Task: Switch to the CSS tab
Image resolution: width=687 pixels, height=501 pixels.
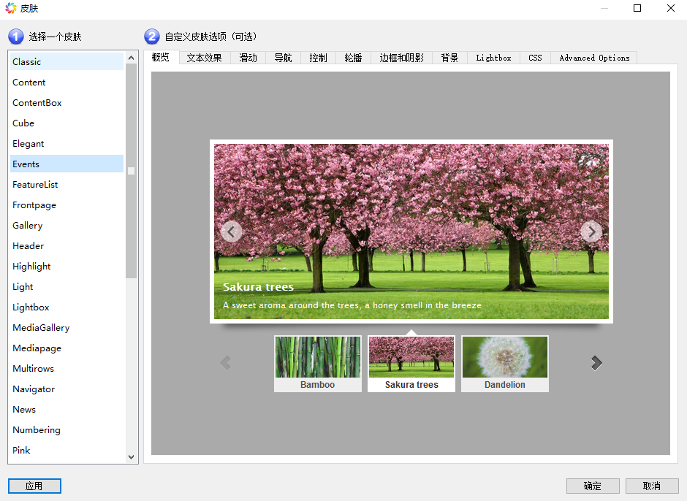Action: [535, 58]
